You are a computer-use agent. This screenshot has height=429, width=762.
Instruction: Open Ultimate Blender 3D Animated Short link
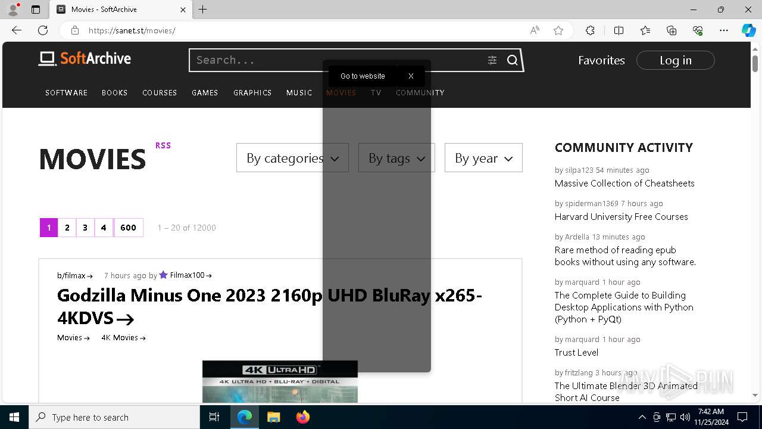click(x=626, y=392)
